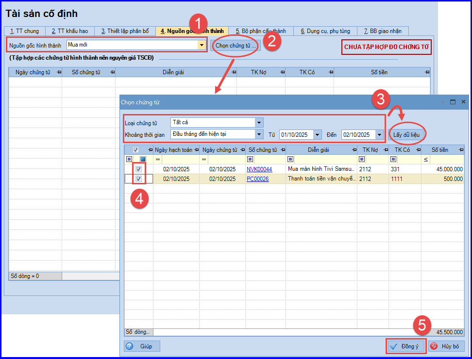The width and height of the screenshot is (472, 359).
Task: Uncheck the NVK00044 row checkbox
Action: point(138,169)
